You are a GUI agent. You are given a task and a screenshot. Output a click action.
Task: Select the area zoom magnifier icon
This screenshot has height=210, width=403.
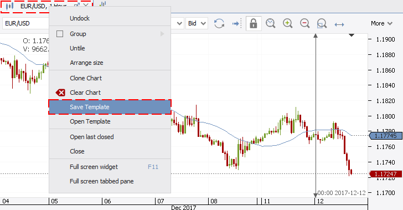pos(322,23)
